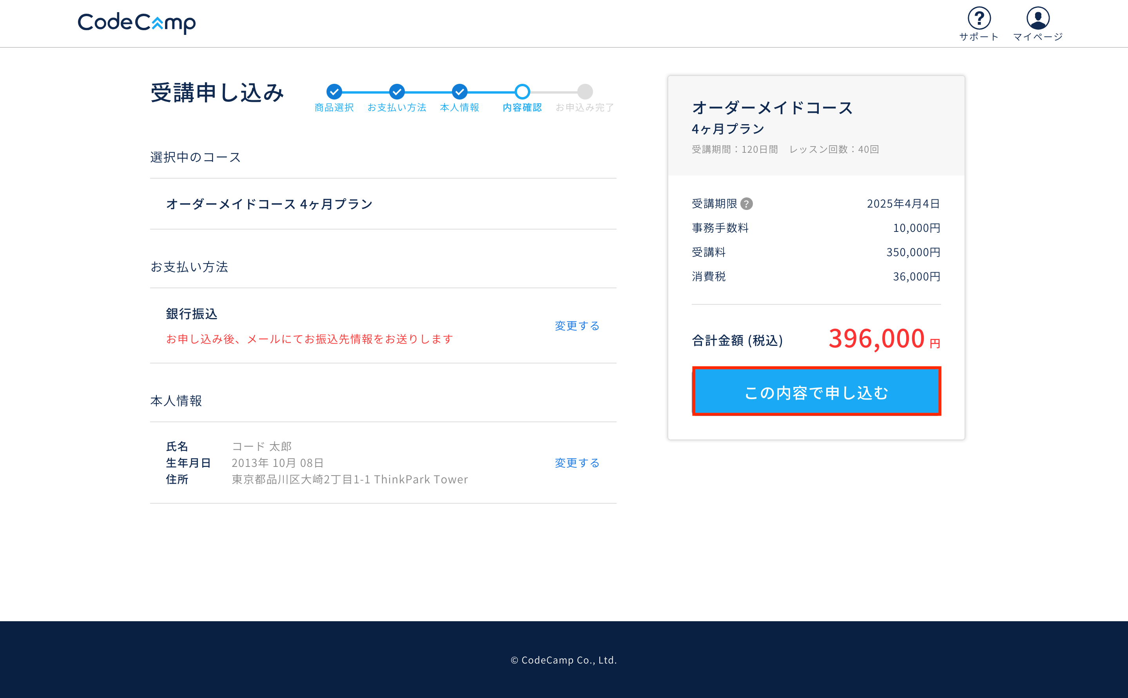
Task: Click the 396,000 total amount
Action: point(876,338)
